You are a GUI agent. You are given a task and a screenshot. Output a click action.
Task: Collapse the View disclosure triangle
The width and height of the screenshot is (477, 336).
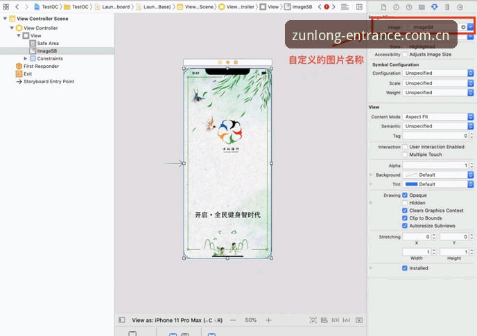pyautogui.click(x=19, y=35)
